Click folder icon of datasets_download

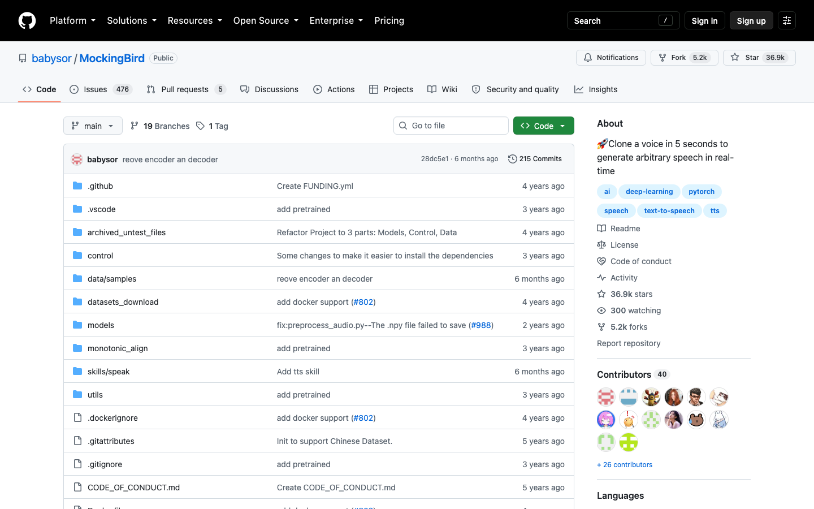click(x=77, y=302)
